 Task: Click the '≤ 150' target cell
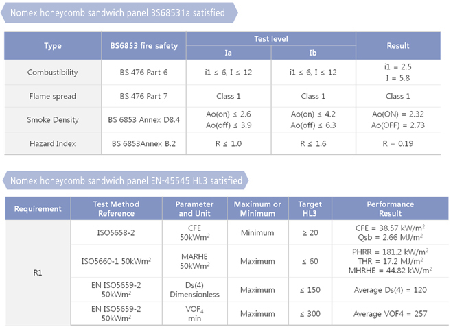tap(310, 290)
